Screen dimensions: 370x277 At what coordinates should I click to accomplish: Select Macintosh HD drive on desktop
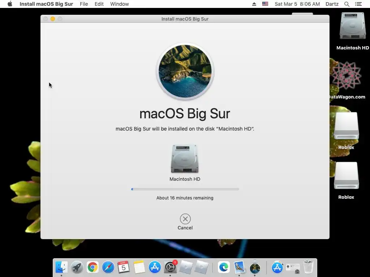353,26
